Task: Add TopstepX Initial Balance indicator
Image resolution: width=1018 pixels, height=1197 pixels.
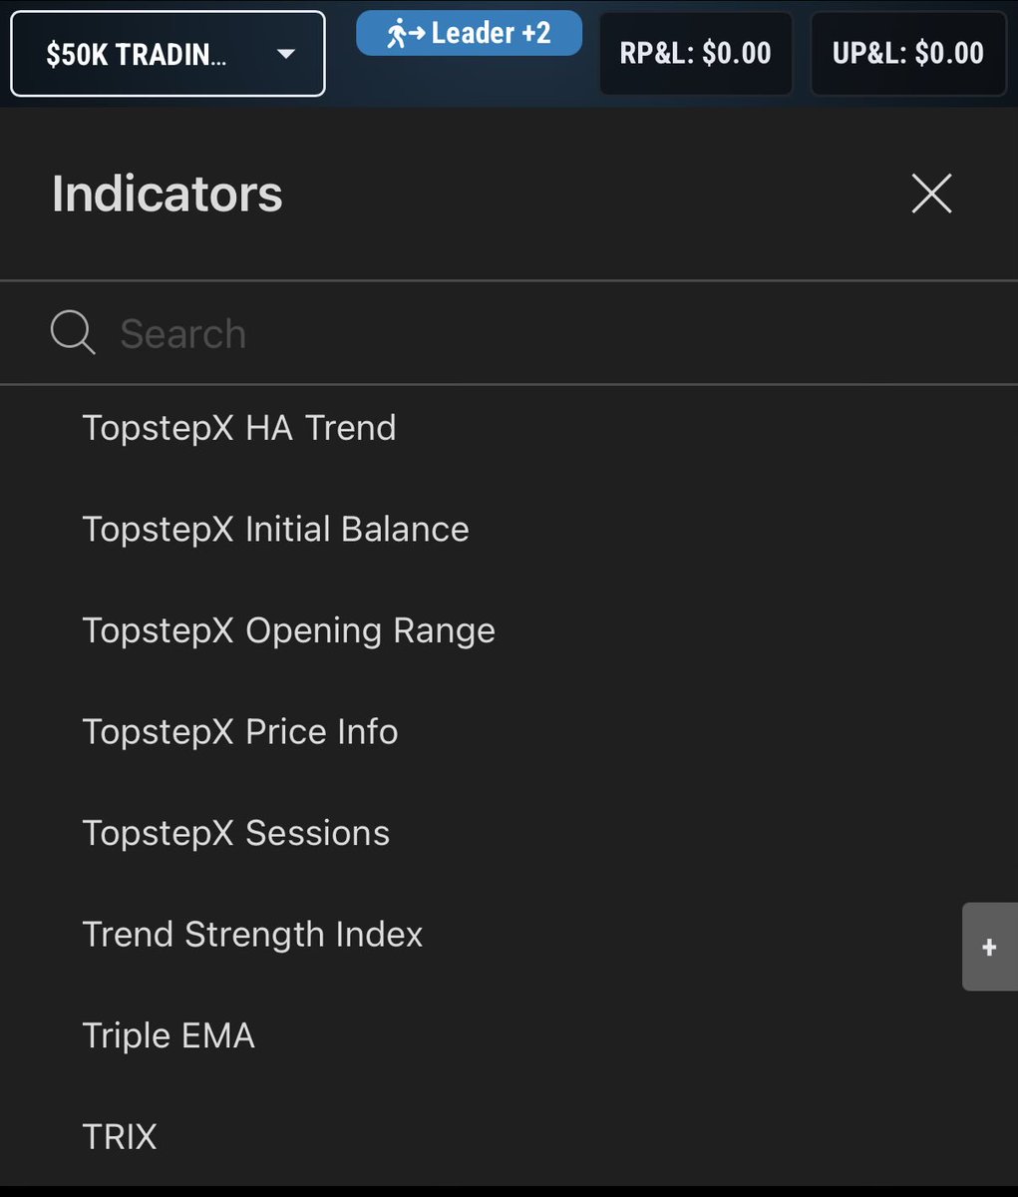Action: click(x=275, y=529)
